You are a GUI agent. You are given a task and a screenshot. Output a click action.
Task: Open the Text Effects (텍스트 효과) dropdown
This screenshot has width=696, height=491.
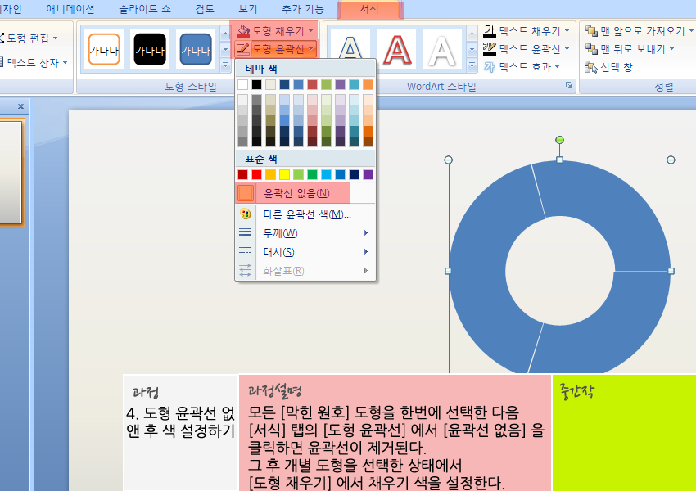(557, 67)
